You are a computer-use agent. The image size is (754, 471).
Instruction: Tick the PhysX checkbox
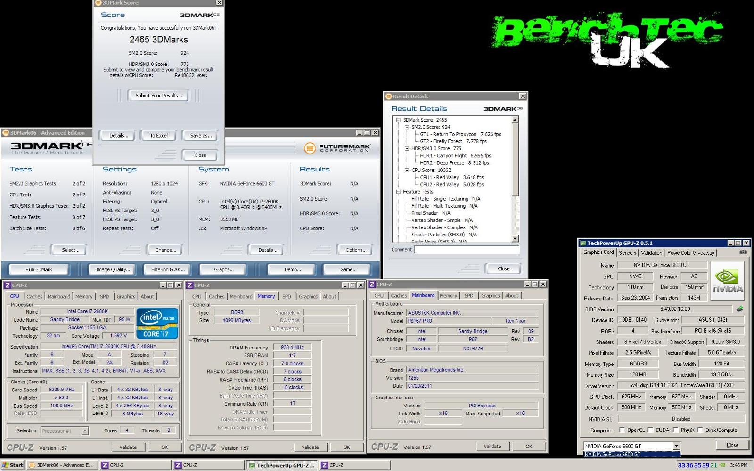675,430
